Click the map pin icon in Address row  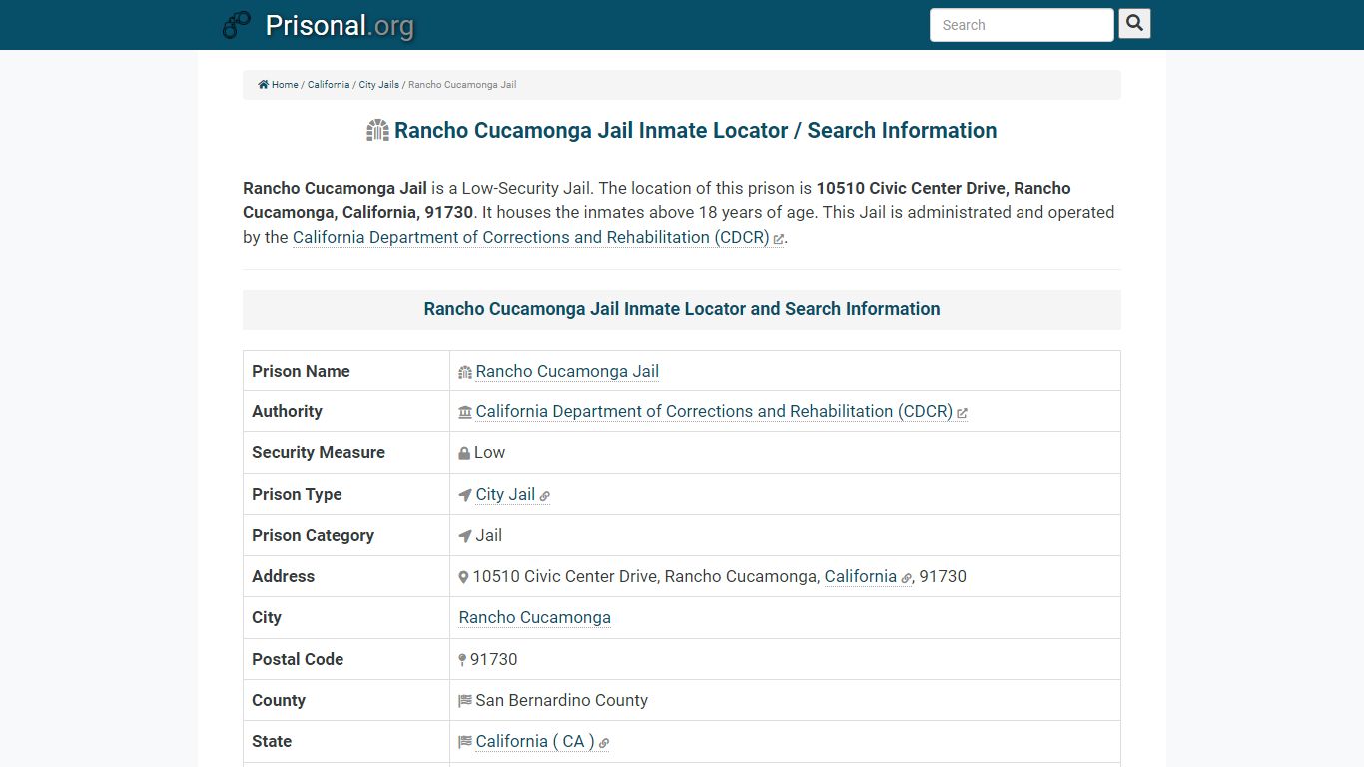click(463, 577)
